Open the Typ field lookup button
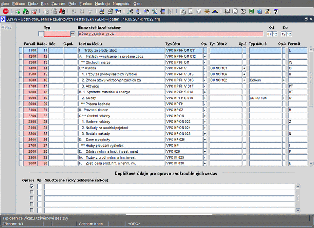The image size is (314, 228). point(72,34)
